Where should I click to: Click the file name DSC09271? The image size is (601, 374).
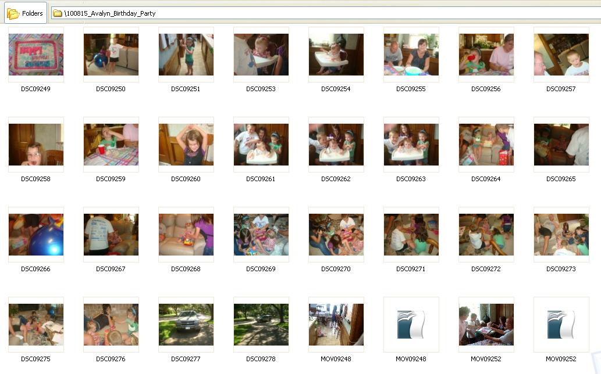411,269
